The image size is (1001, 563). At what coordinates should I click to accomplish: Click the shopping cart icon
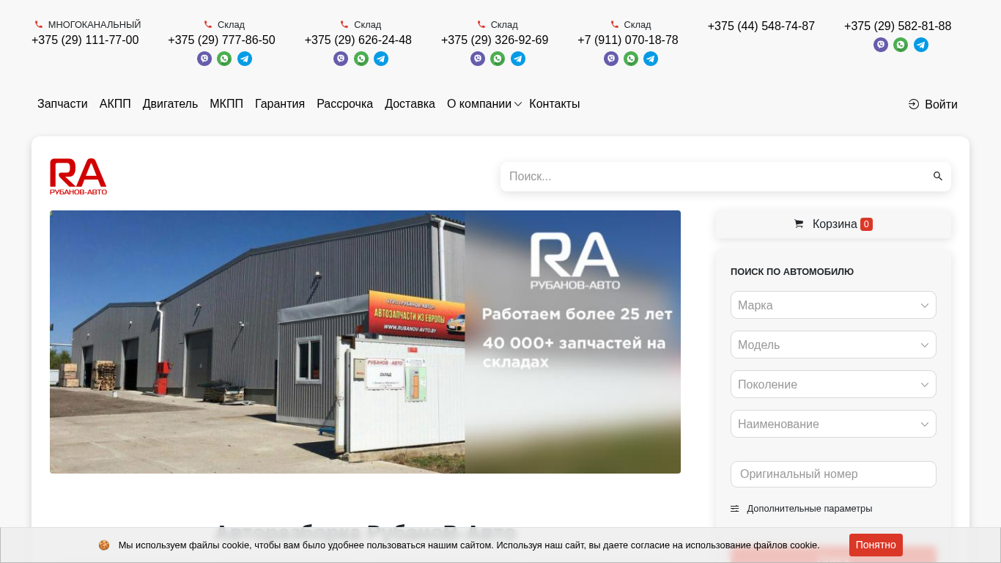pyautogui.click(x=799, y=224)
